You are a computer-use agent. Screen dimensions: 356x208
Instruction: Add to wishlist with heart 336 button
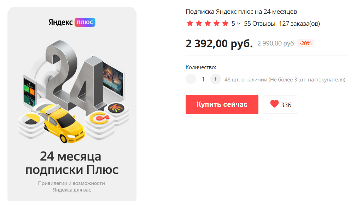coord(281,105)
